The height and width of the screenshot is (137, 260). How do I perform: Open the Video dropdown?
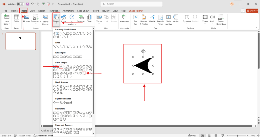(x=205, y=19)
